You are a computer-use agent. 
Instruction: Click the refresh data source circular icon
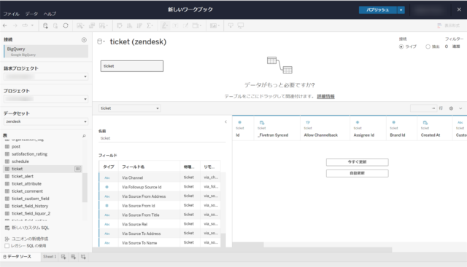pyautogui.click(x=66, y=25)
